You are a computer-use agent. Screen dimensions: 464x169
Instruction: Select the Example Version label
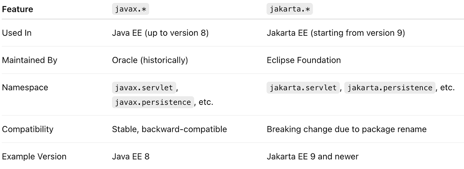[34, 156]
